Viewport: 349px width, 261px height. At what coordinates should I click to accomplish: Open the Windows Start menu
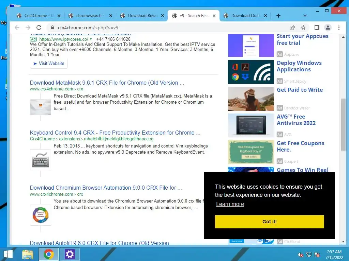[8, 254]
